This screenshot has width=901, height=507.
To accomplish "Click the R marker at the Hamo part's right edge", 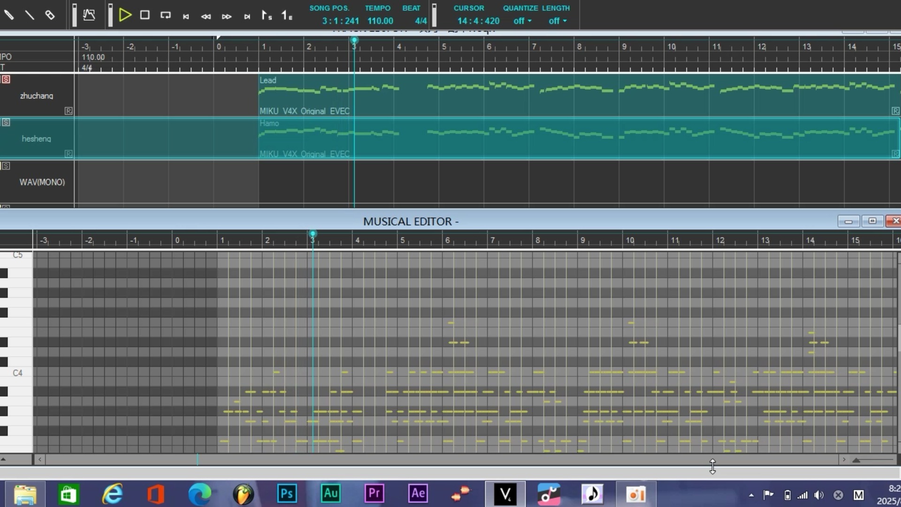I will pyautogui.click(x=895, y=154).
